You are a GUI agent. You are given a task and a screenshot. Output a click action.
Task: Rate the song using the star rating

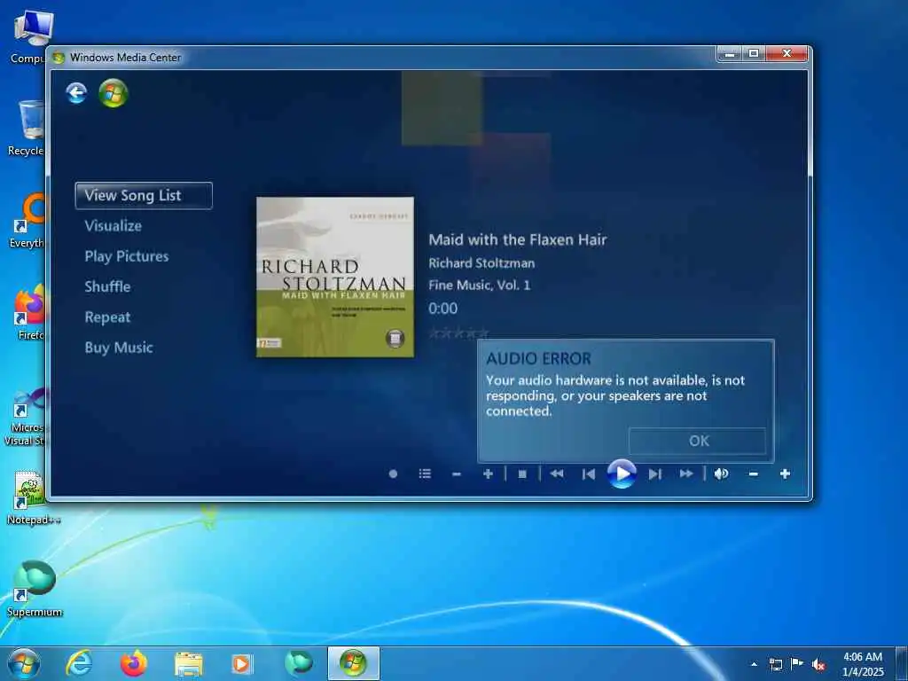point(458,333)
